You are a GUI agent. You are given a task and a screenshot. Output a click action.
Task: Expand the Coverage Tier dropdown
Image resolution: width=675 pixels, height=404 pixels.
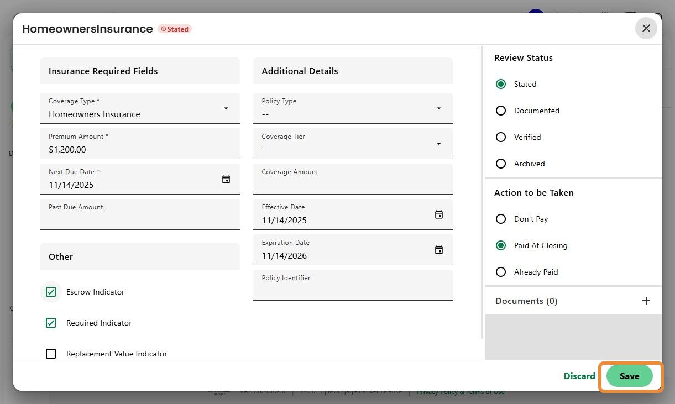point(438,144)
